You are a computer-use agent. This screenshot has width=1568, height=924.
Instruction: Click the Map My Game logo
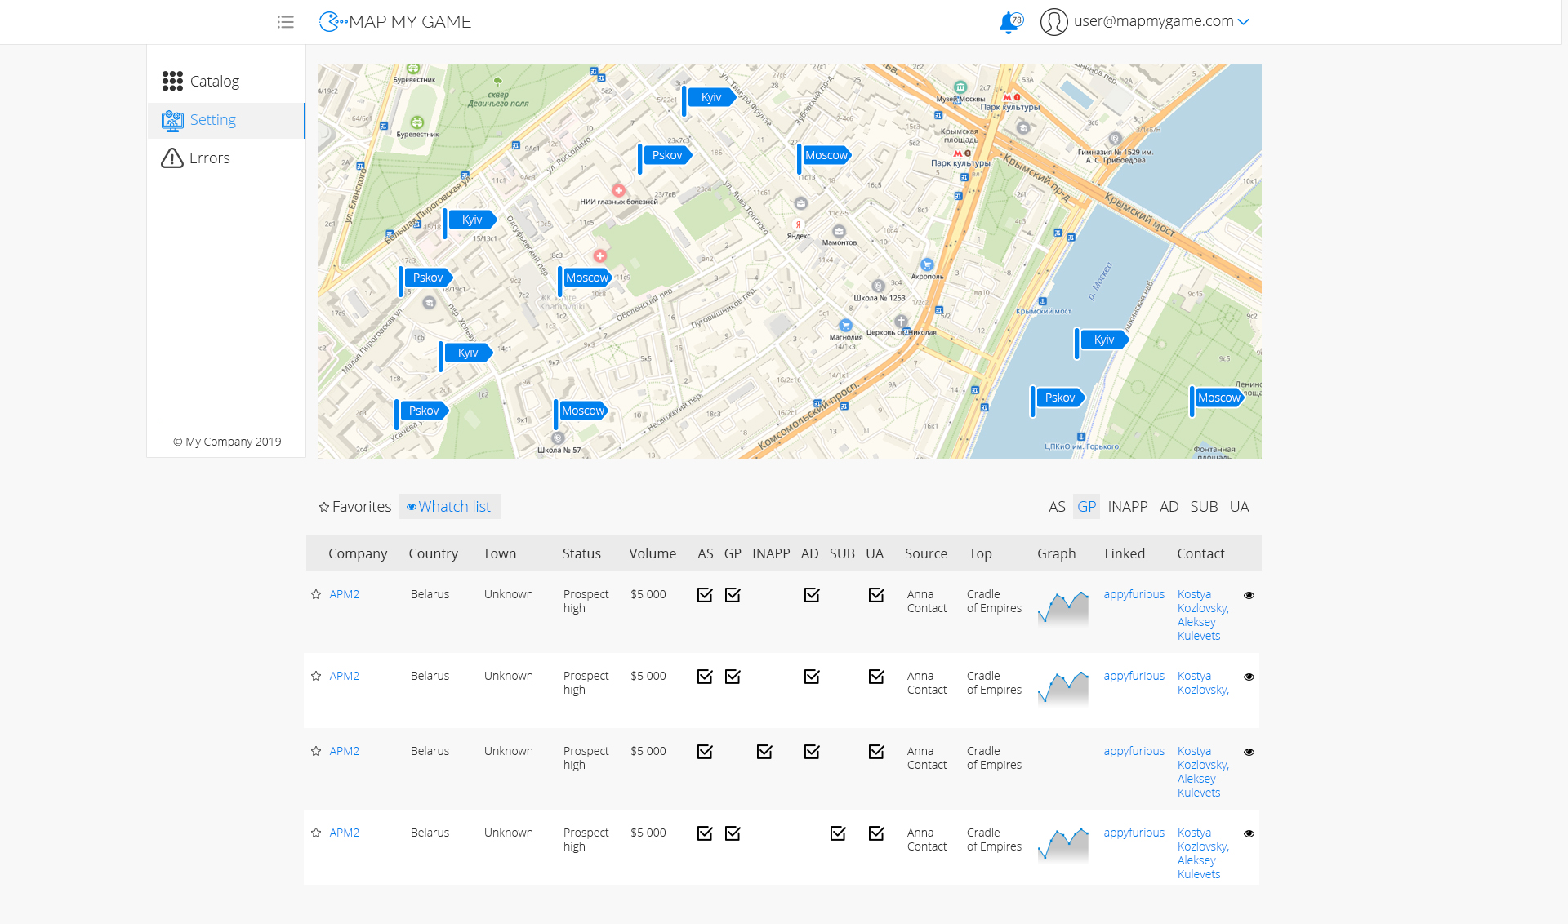(x=395, y=22)
